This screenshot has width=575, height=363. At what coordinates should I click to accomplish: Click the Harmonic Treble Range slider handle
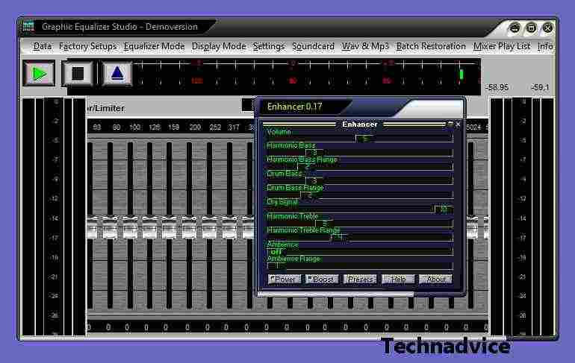[x=341, y=238]
